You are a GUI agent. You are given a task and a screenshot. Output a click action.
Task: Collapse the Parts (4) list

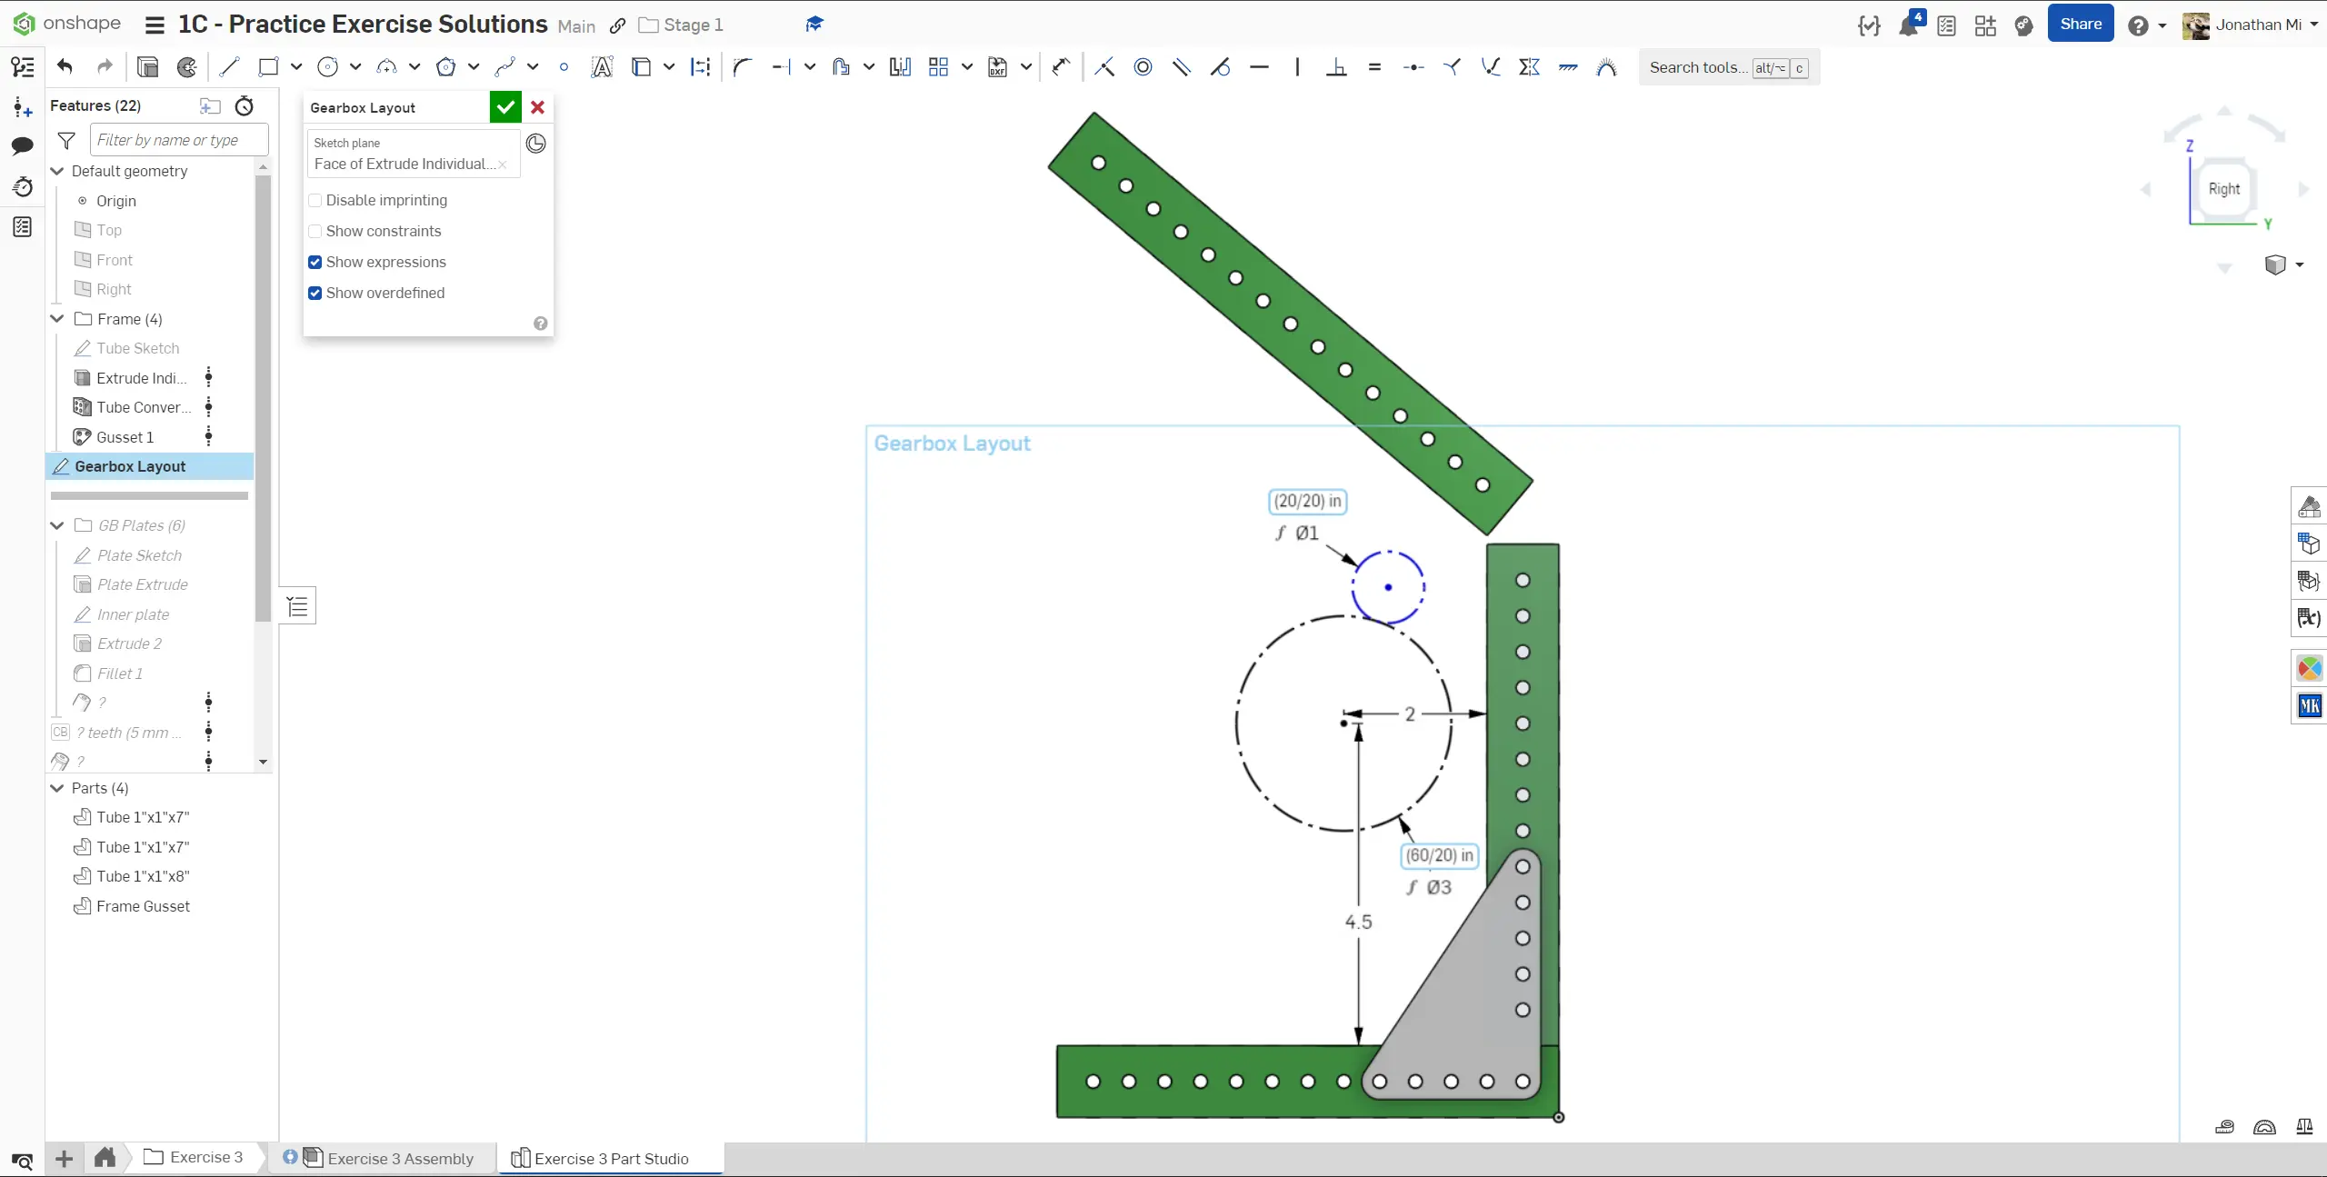[57, 788]
